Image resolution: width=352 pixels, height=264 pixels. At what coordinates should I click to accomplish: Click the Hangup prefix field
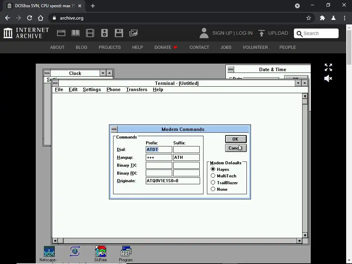click(159, 157)
